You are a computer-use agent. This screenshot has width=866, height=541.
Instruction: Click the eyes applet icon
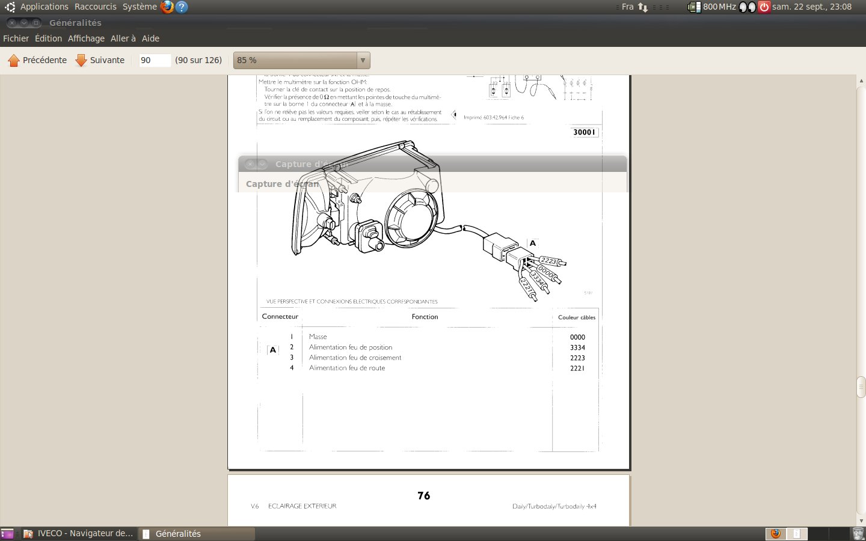pos(747,7)
